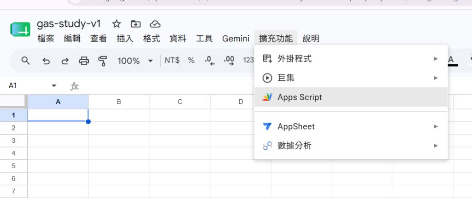The width and height of the screenshot is (472, 198).
Task: Open the 工具 menu
Action: [x=204, y=39]
